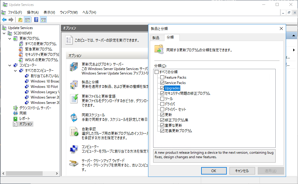Screen dimensions: 298x184
Task: Click the 同期 tree icon
Action: (15, 113)
